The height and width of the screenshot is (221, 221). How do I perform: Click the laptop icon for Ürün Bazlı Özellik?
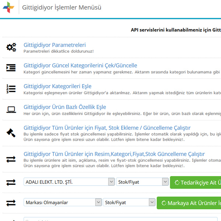11,109
